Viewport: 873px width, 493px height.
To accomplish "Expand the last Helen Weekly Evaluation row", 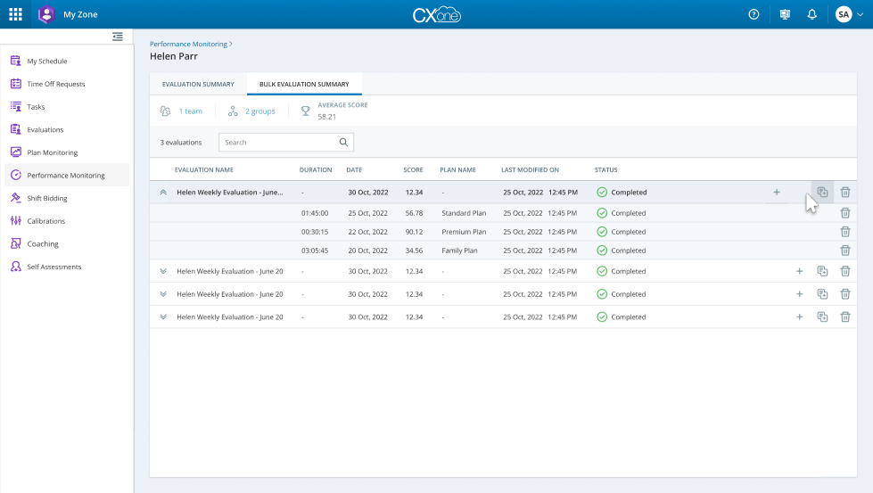I will point(162,316).
